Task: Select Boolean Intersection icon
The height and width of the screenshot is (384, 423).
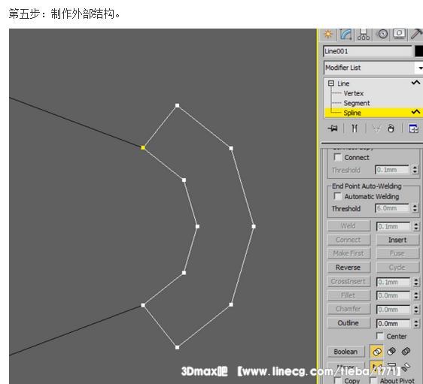Action: tap(406, 351)
